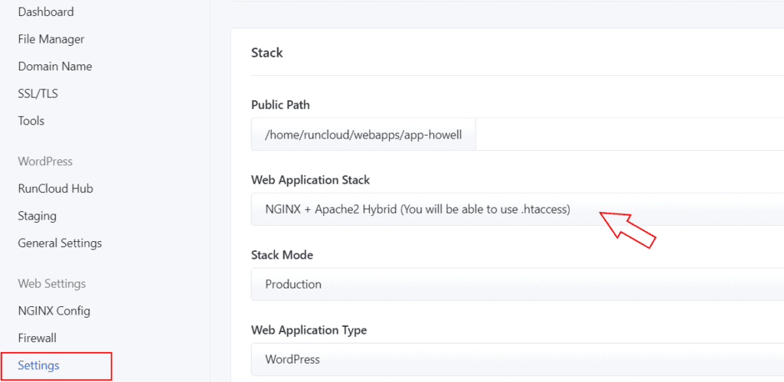
Task: Click the Stack Mode label
Action: (282, 255)
